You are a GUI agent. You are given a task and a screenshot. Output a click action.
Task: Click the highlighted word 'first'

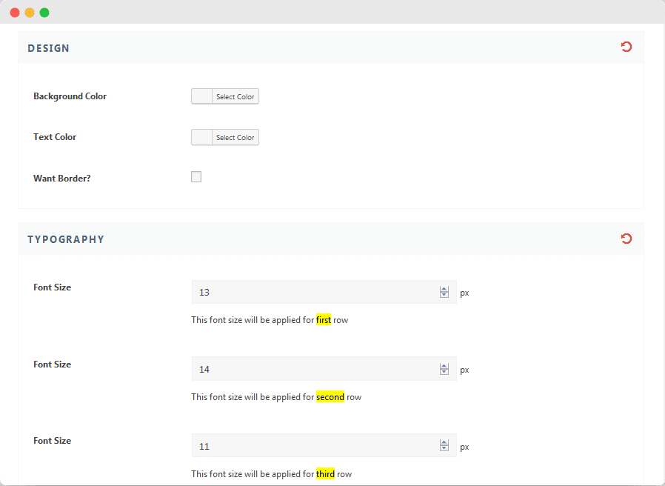pos(324,320)
